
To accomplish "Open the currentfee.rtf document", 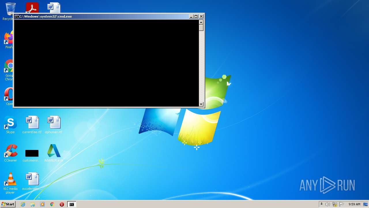I will (x=32, y=125).
